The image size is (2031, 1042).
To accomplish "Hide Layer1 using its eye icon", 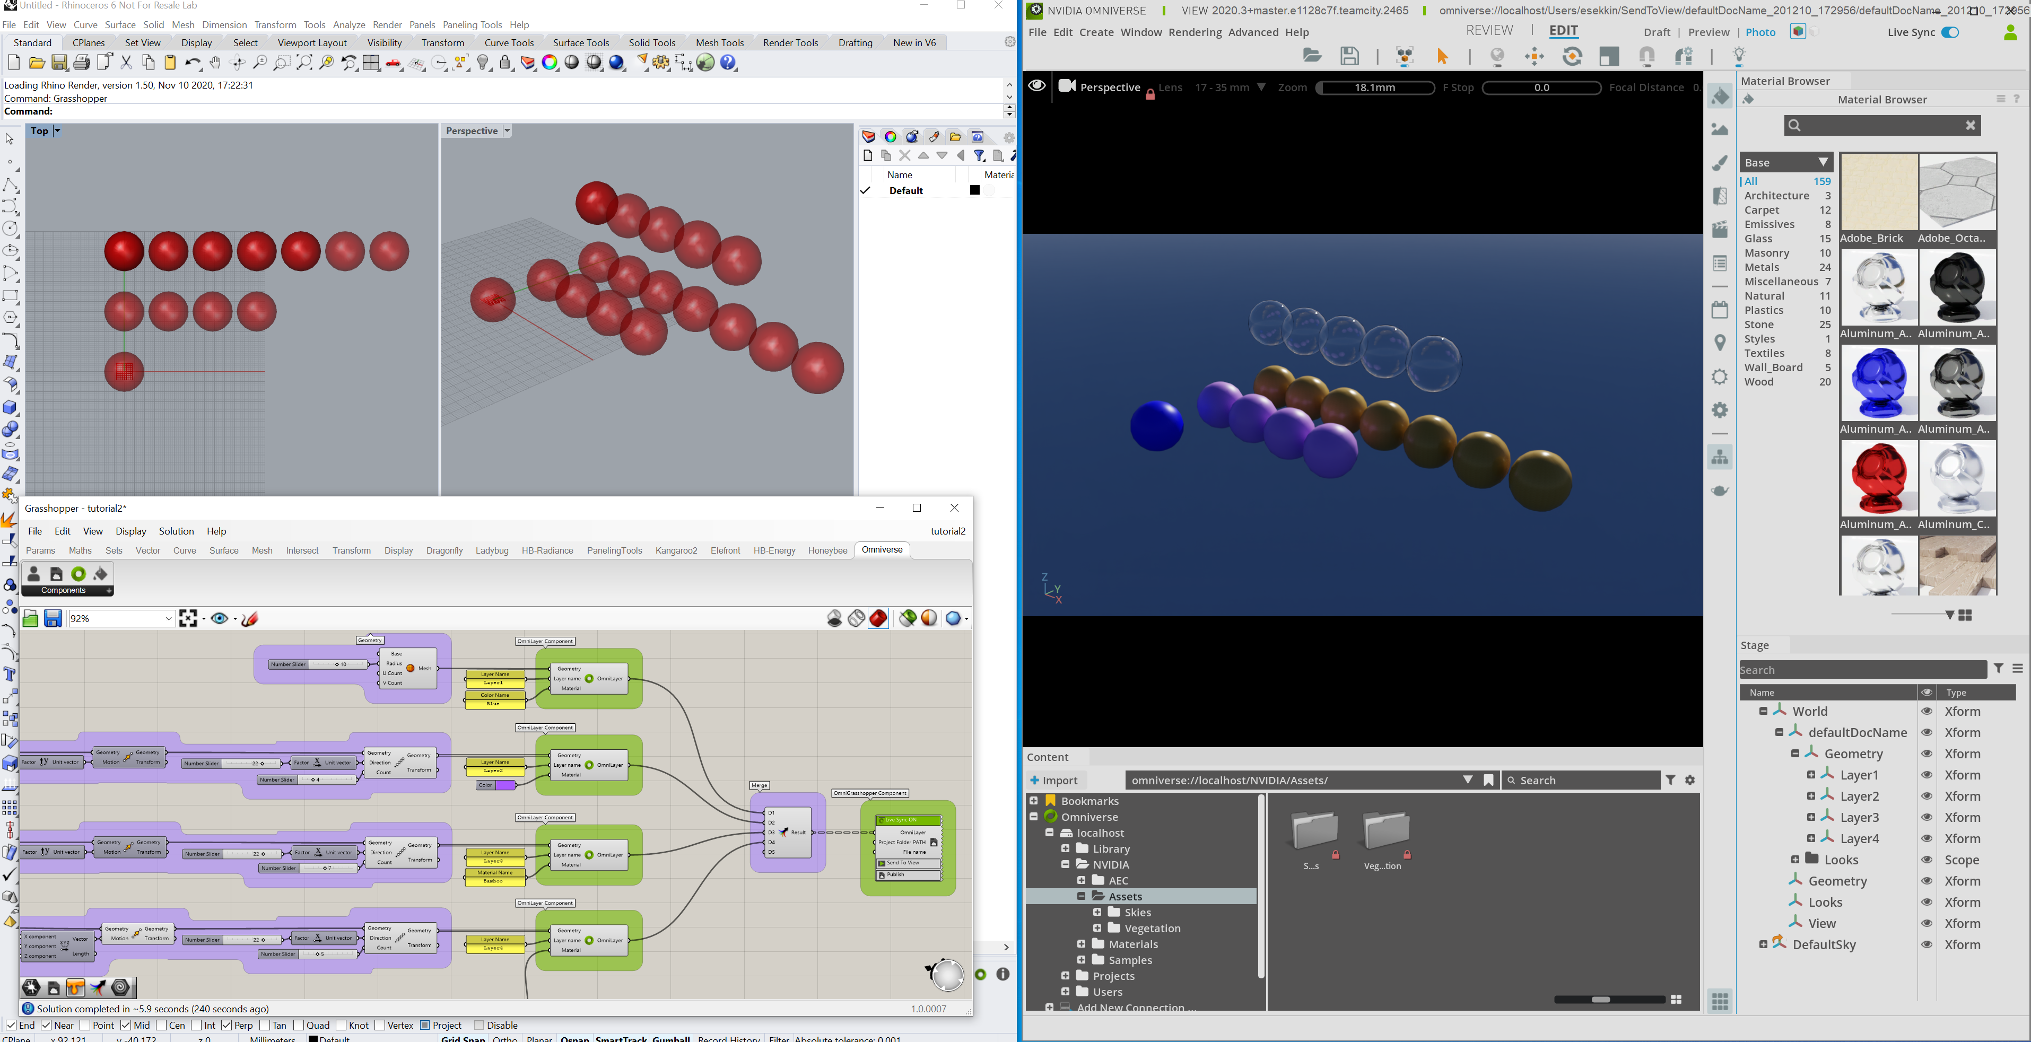I will pos(1927,776).
